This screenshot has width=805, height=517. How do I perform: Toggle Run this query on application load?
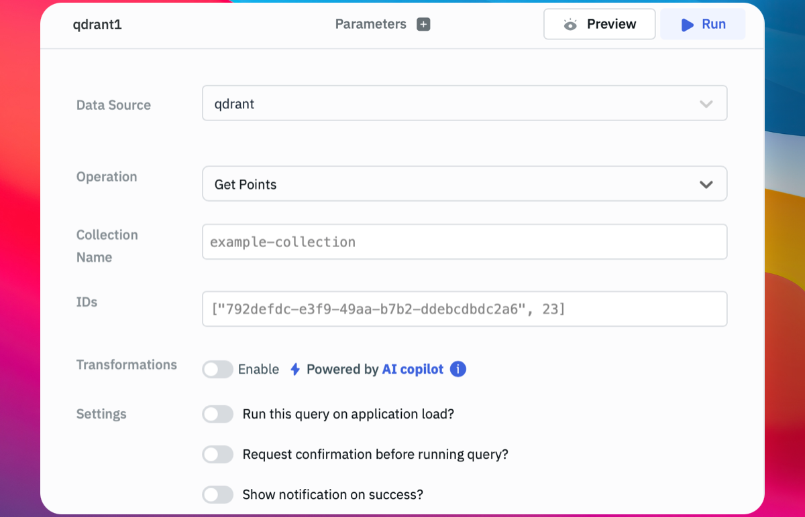(218, 415)
